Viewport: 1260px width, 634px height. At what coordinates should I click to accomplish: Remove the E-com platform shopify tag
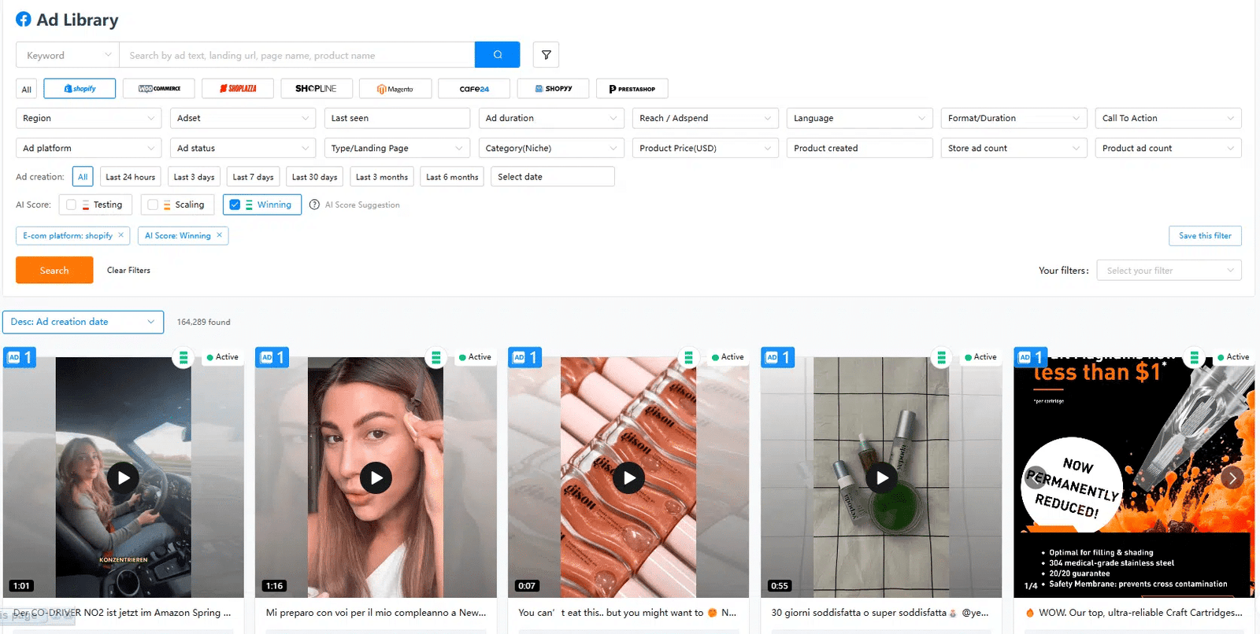120,235
